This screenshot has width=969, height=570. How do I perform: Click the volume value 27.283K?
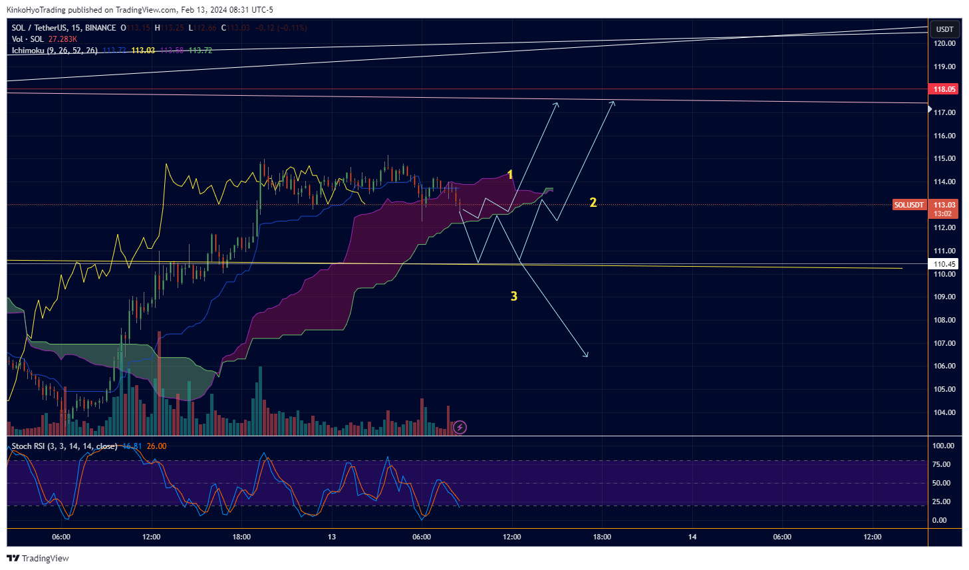(63, 39)
